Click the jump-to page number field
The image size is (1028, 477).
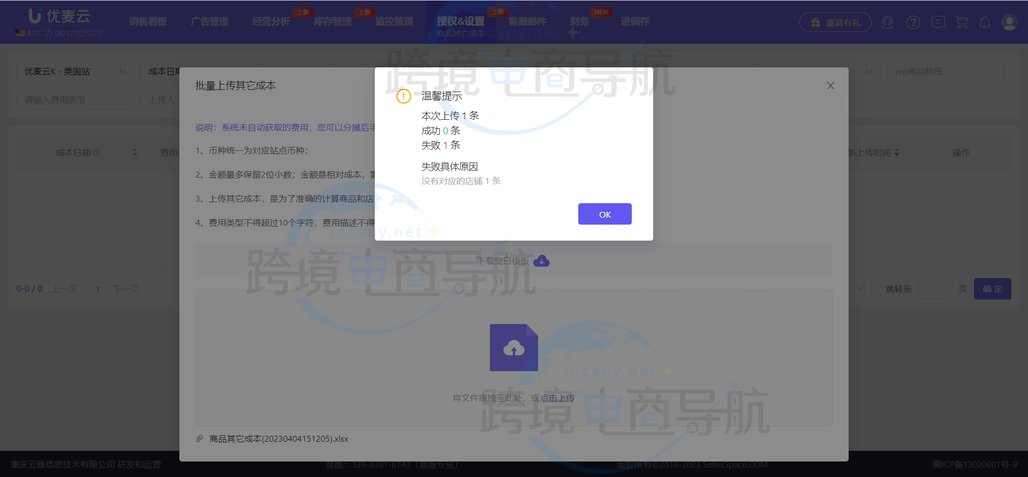(x=935, y=289)
